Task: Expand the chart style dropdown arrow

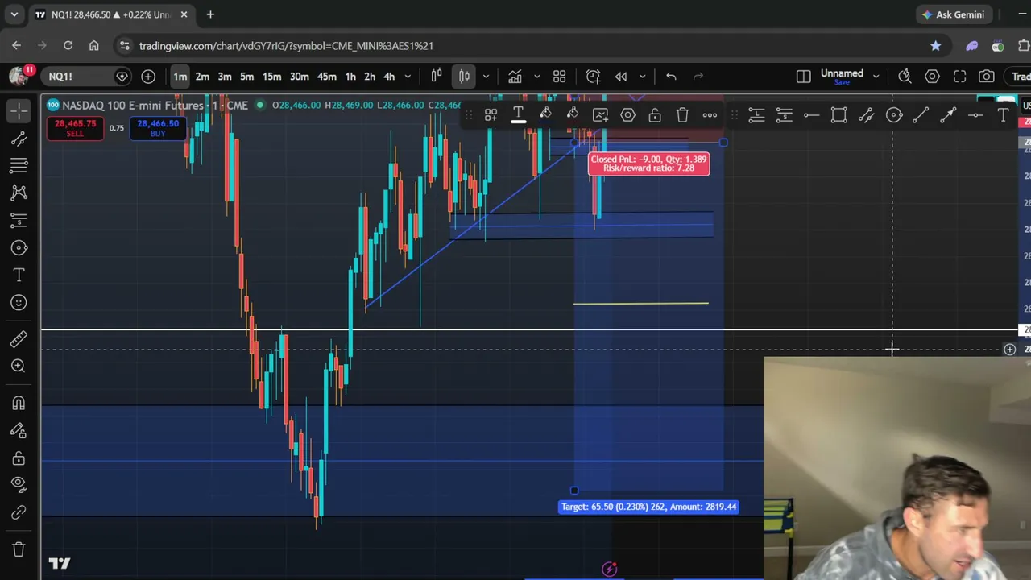Action: [486, 77]
